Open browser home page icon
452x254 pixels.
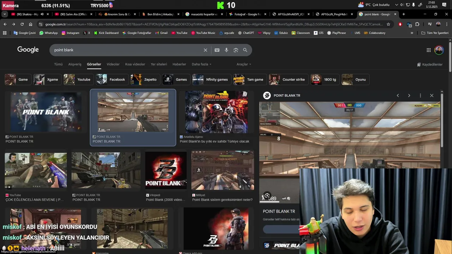pyautogui.click(x=31, y=24)
